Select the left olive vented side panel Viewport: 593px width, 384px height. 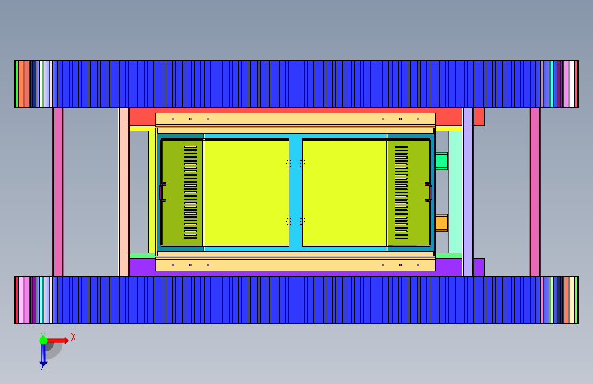(x=183, y=193)
